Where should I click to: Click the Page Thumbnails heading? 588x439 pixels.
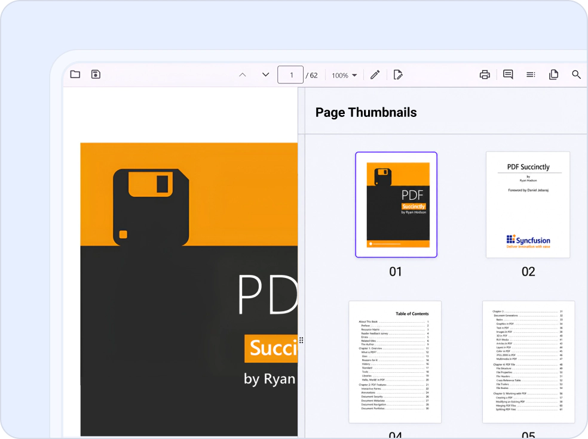(366, 112)
